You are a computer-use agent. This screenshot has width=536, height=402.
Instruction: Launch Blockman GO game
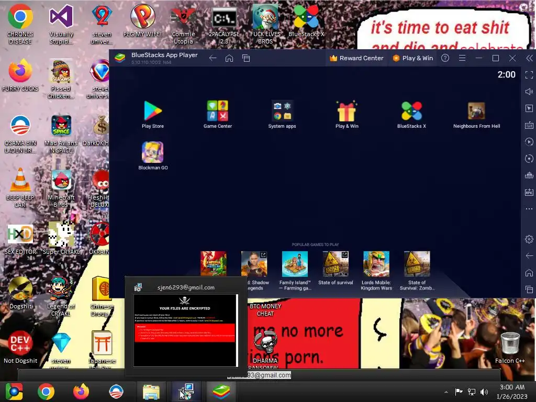(153, 156)
